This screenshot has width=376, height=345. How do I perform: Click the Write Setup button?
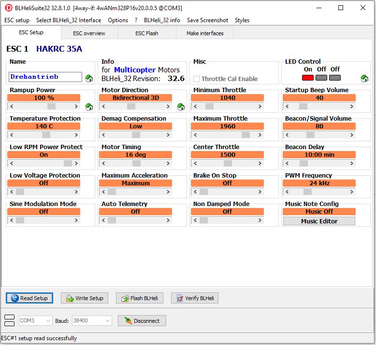tap(85, 298)
